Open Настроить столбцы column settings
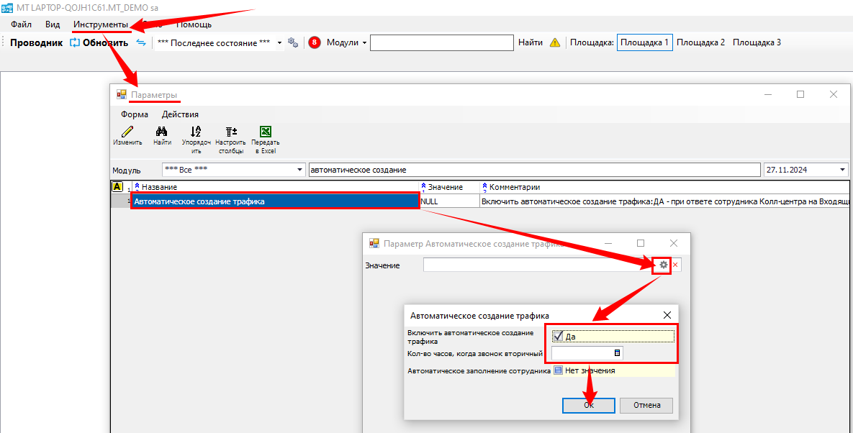The image size is (853, 433). click(x=231, y=132)
